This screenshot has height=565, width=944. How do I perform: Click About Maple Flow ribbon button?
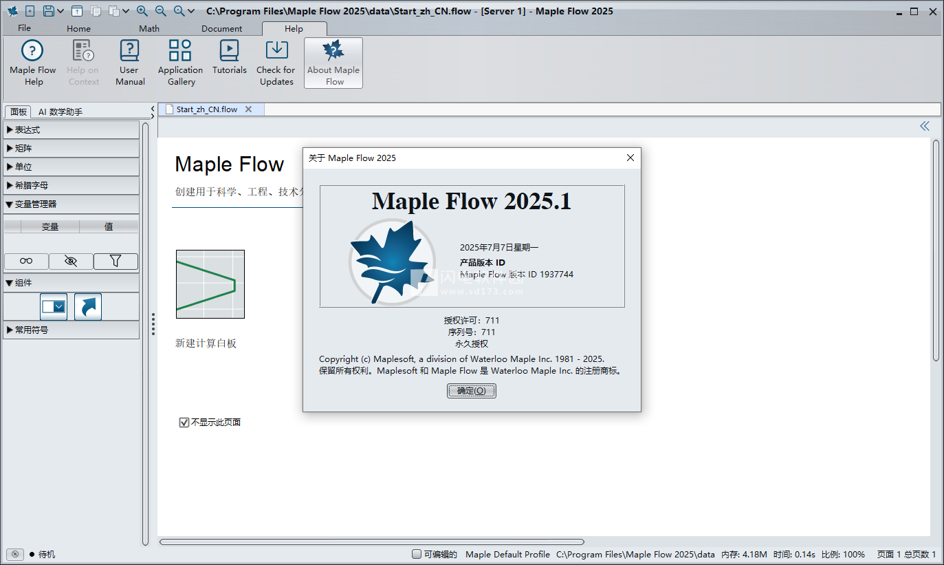333,63
